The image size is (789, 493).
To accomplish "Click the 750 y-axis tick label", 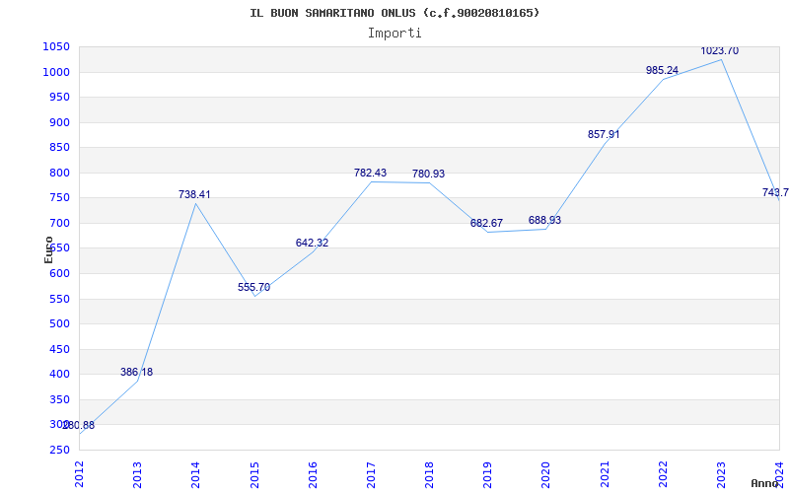I will click(59, 198).
